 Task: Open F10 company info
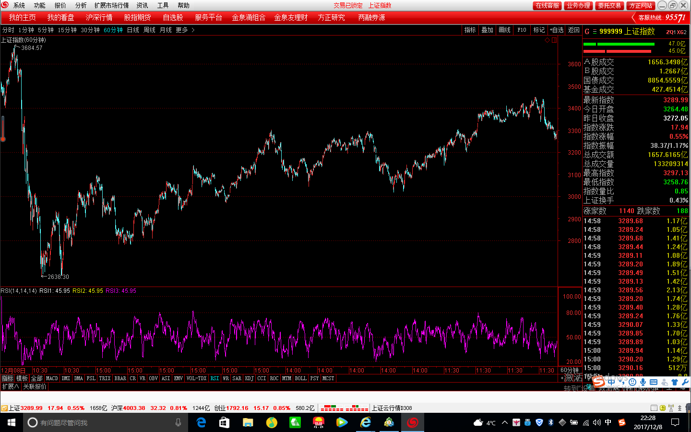point(522,30)
